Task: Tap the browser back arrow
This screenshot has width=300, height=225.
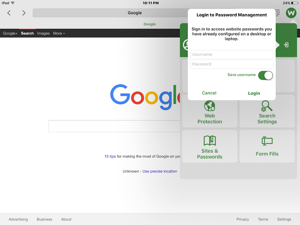Action: tap(9, 13)
